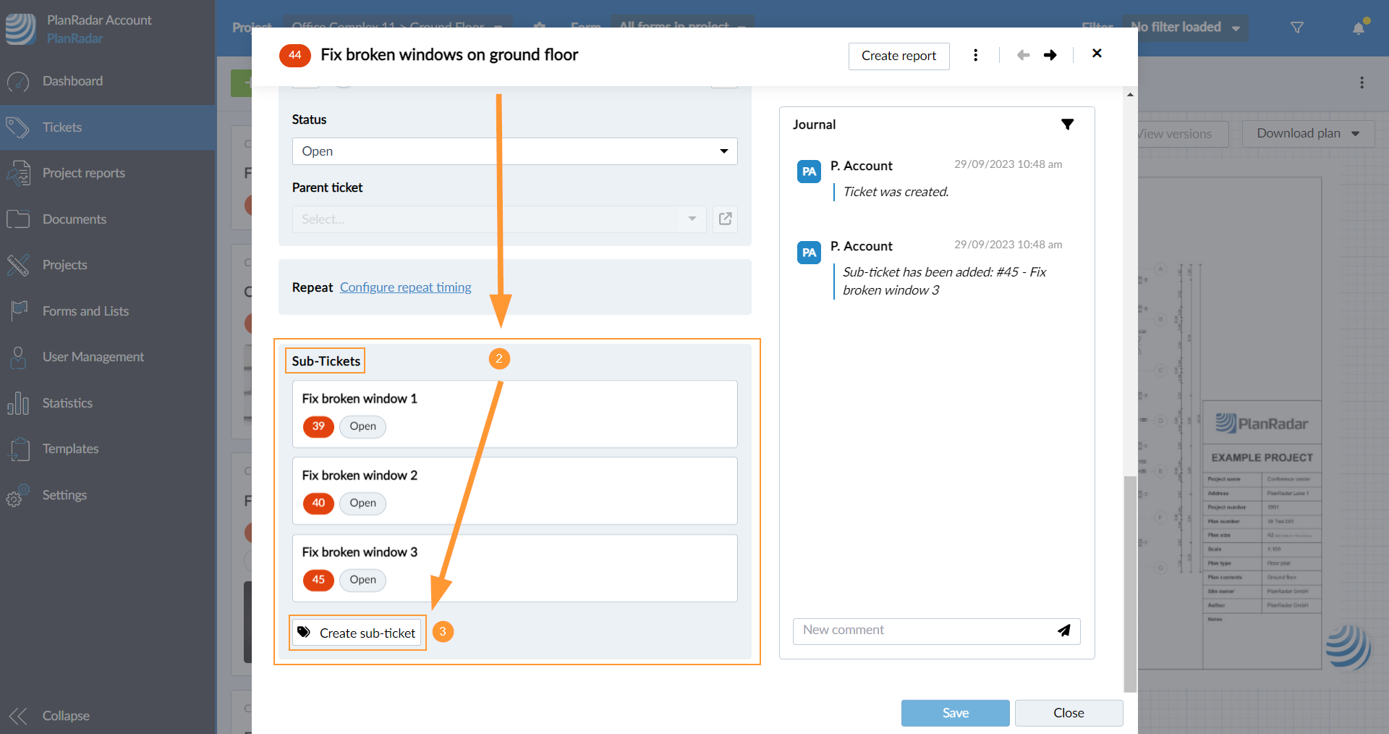Open parent ticket external link icon

pos(725,219)
